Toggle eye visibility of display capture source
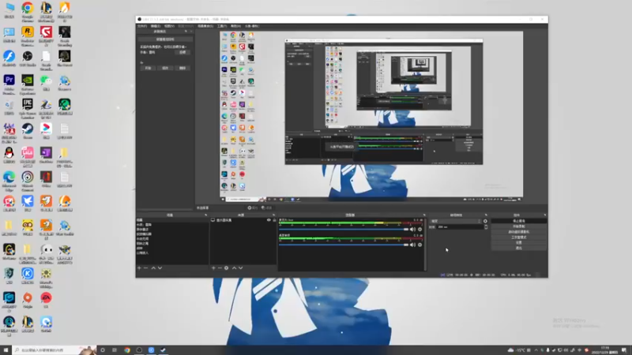The height and width of the screenshot is (355, 632). [269, 220]
